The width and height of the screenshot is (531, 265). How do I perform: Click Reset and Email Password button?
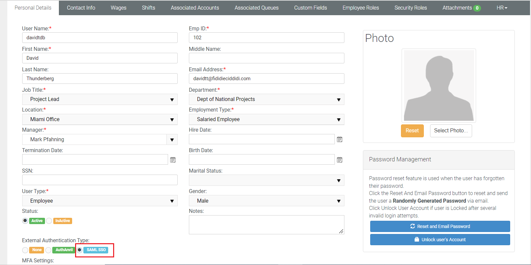coord(440,226)
